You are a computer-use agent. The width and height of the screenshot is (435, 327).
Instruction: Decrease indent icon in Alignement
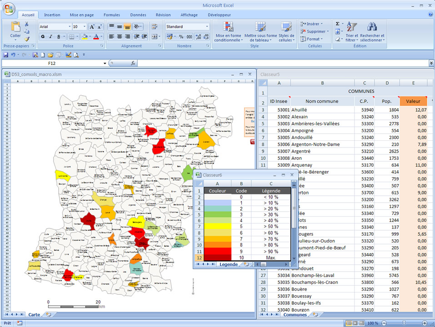coord(136,36)
